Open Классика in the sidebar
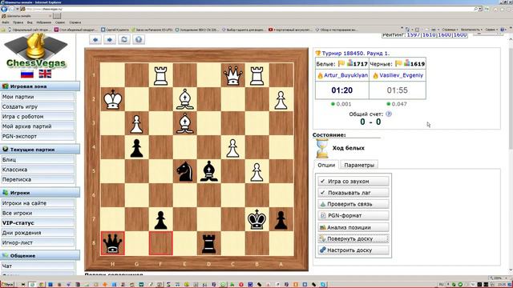 tap(38, 170)
